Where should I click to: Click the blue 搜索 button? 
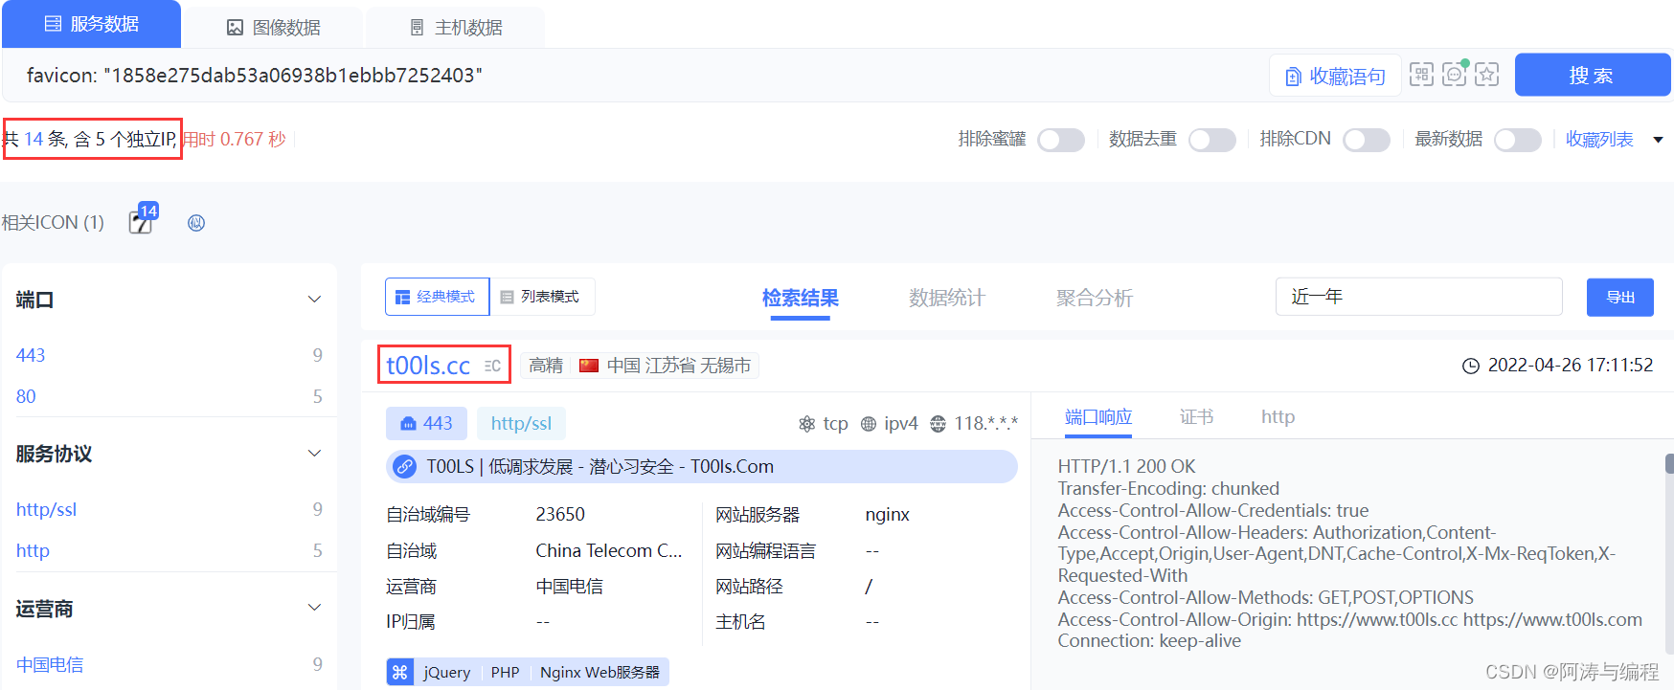[1592, 76]
